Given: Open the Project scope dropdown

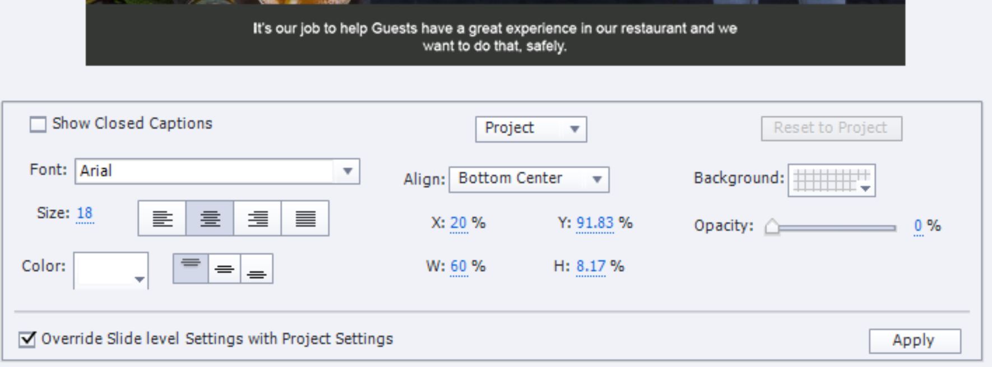Looking at the screenshot, I should (531, 129).
